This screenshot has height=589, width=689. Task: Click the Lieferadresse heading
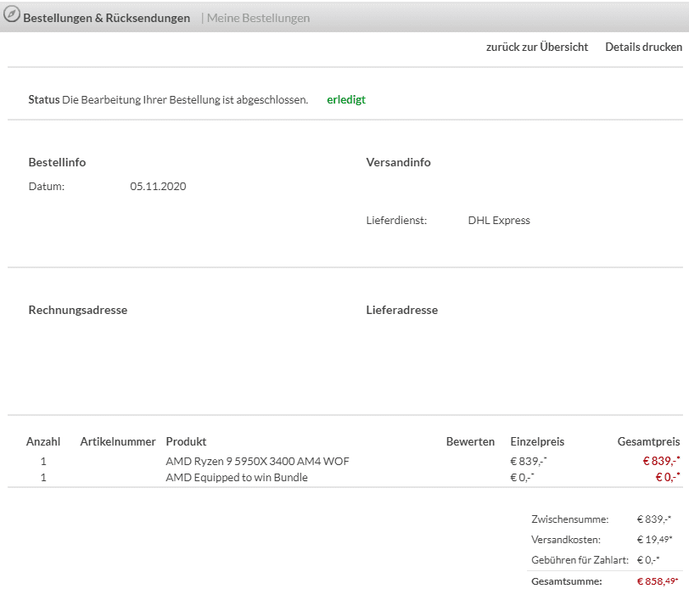pyautogui.click(x=402, y=311)
